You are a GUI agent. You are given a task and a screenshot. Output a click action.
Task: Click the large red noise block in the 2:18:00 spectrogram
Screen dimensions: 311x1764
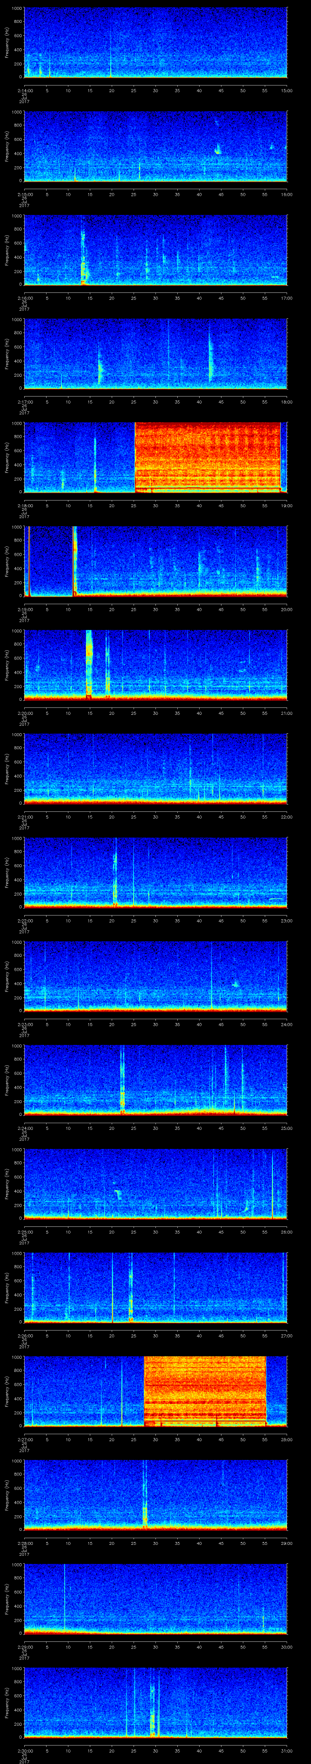[x=208, y=456]
